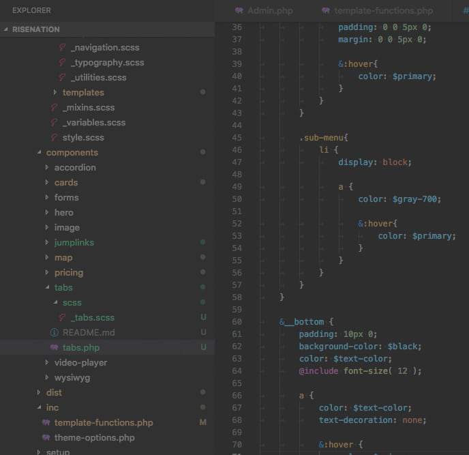
Task: Expand the image folder
Action: (x=46, y=228)
